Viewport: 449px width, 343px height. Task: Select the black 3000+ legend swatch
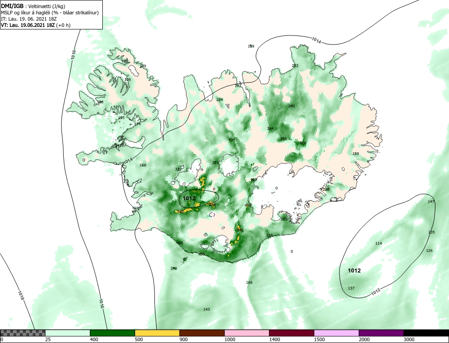[426, 333]
